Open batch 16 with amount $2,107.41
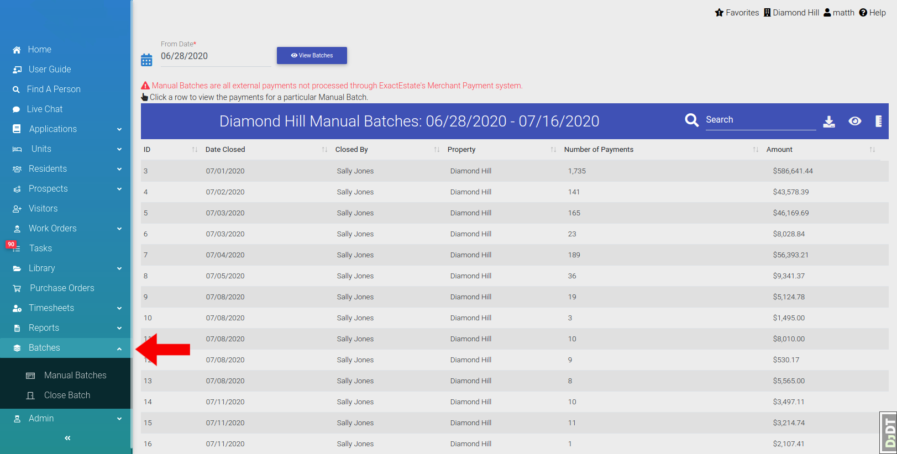This screenshot has width=897, height=454. coord(515,444)
